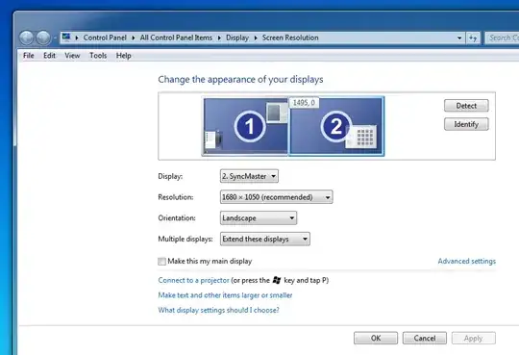The height and width of the screenshot is (355, 519).
Task: Select monitor 1 in display preview
Action: [x=245, y=126]
